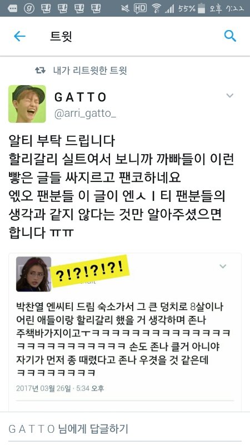Viewport: 250px width, 445px height.
Task: Open quoted tweet author's avatar
Action: pyautogui.click(x=33, y=274)
